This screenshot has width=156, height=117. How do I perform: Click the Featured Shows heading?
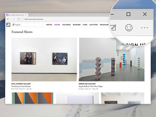(22, 32)
